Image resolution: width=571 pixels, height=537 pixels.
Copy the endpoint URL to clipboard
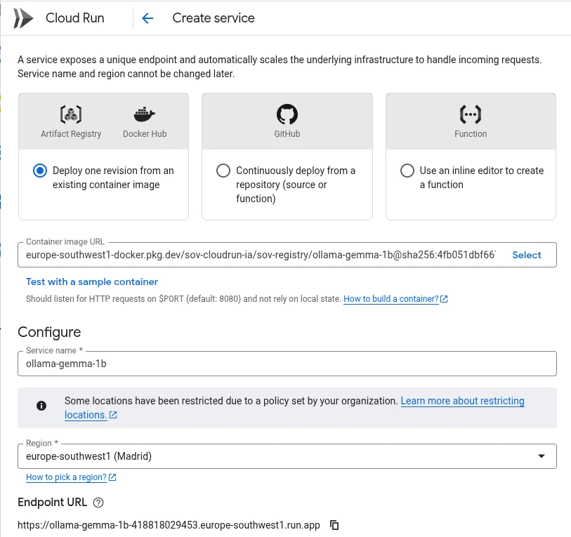(335, 525)
